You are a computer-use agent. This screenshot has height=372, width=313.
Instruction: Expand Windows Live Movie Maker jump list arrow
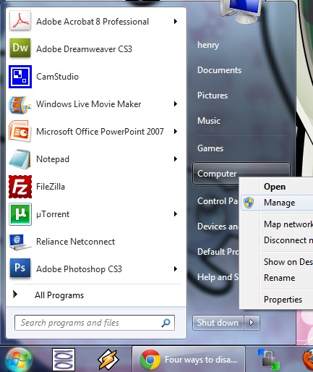coord(176,104)
